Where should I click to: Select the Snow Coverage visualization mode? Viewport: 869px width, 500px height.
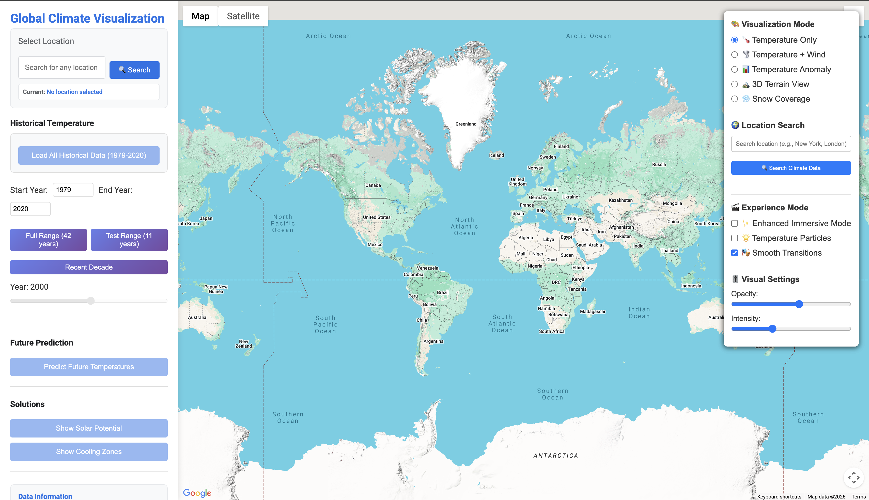tap(734, 99)
